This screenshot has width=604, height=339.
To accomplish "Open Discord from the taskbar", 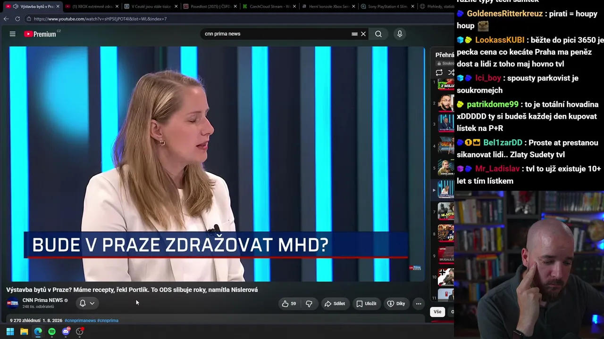I will [66, 331].
